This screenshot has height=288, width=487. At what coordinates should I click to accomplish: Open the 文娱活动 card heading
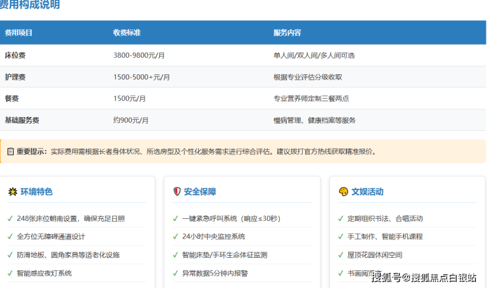coord(367,192)
